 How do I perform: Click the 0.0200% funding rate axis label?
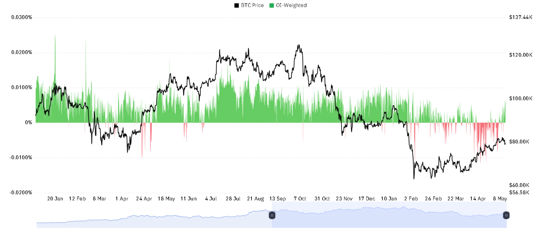point(22,52)
